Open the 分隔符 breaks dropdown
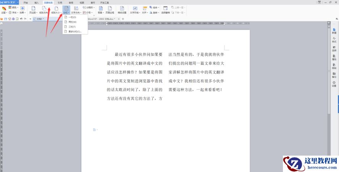339x172 pixels. click(x=89, y=8)
